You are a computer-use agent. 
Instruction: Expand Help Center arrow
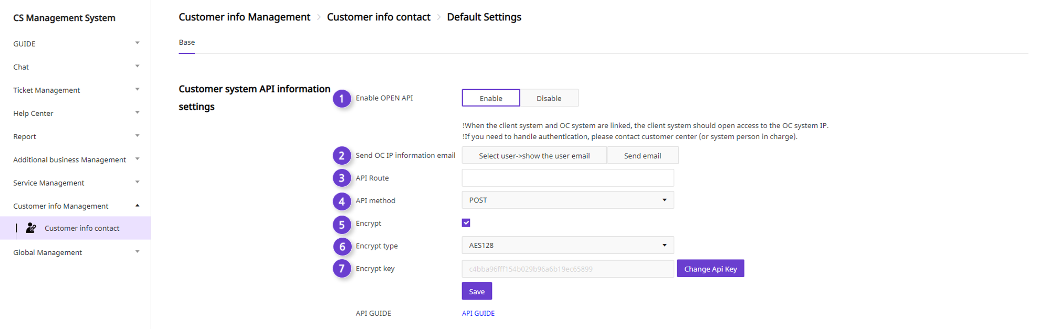coord(138,112)
